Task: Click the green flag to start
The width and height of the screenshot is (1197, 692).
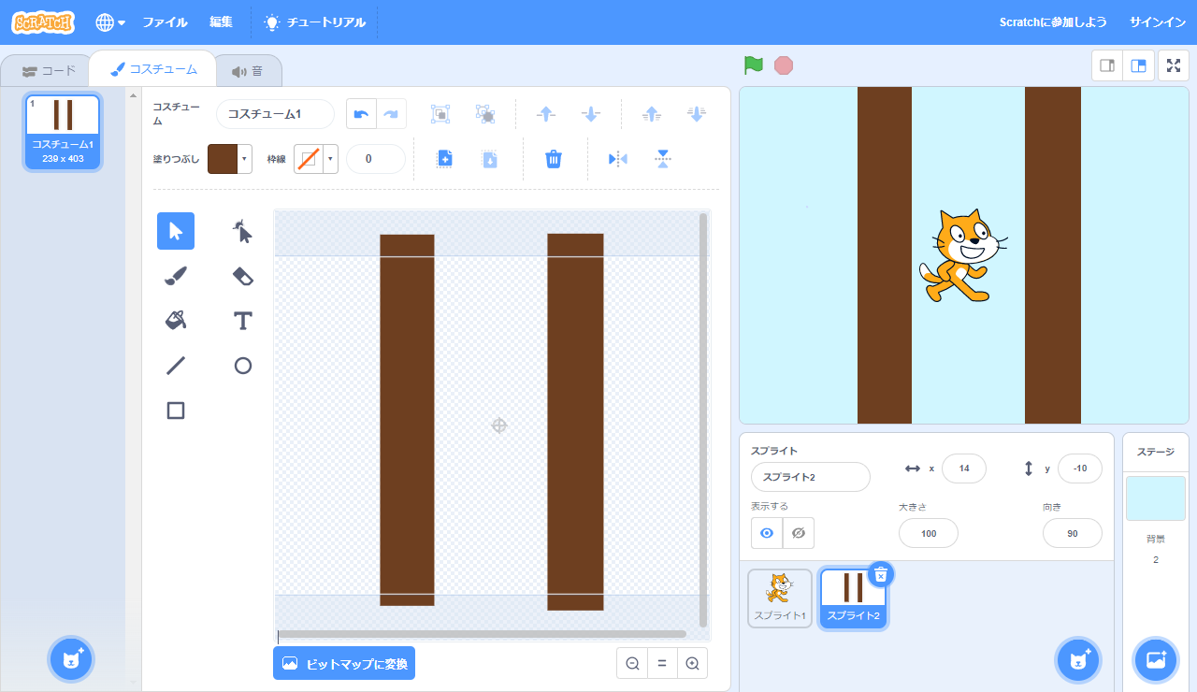Action: [x=754, y=65]
